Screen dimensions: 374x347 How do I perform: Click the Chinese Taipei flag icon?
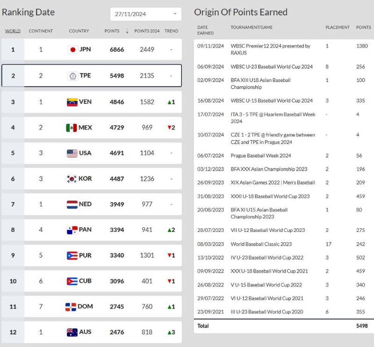73,76
